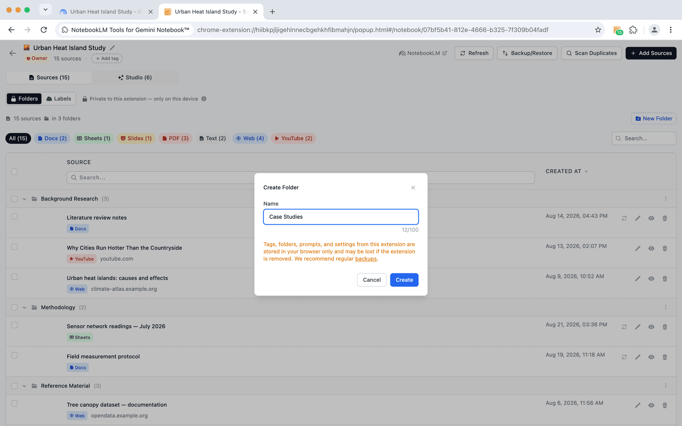The width and height of the screenshot is (682, 426).
Task: Bookmark this page with the star icon
Action: (598, 30)
